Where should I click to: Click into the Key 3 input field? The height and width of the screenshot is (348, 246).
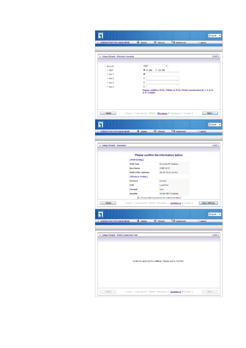163,82
